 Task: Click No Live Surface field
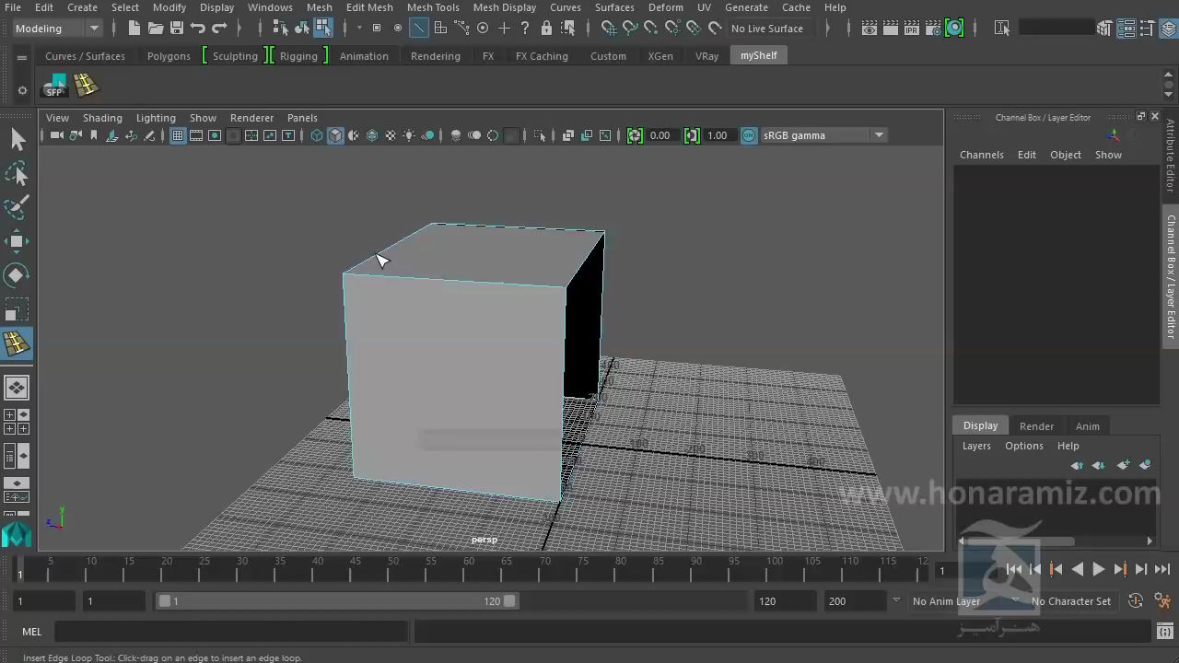[770, 29]
